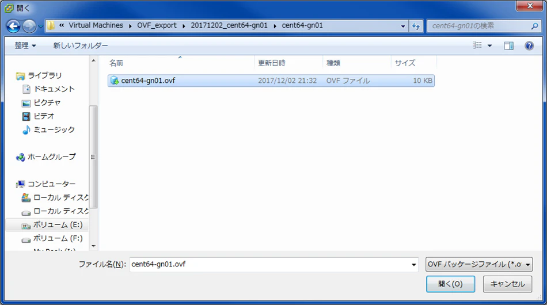Sort by 更新日時 column header

pos(288,63)
